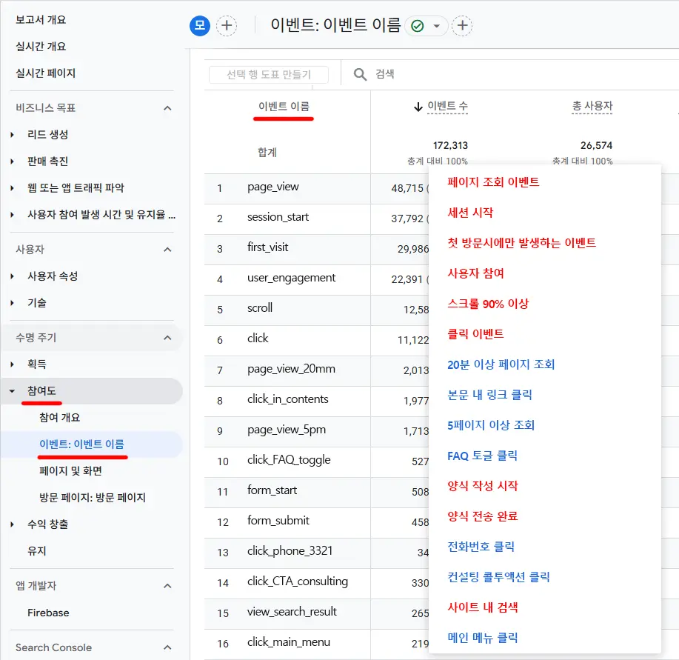Click view_search_result event name
This screenshot has height=660, width=679.
(x=292, y=612)
